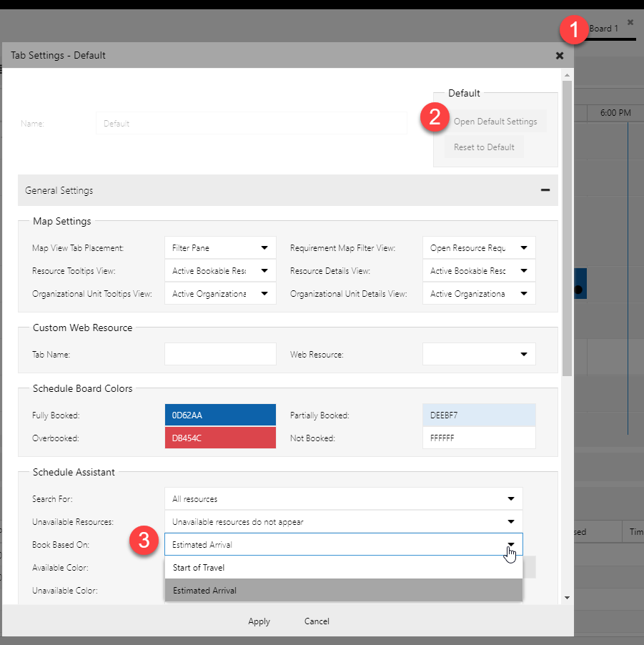This screenshot has width=644, height=645.
Task: Open the Resource Tooltips View dropdown arrow
Action: 266,270
